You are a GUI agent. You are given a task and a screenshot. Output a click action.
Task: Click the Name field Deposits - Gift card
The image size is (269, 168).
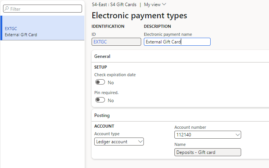(x=208, y=152)
